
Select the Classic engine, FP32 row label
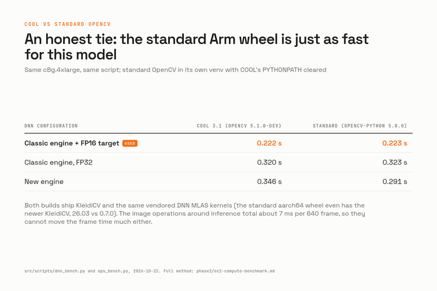coord(59,163)
